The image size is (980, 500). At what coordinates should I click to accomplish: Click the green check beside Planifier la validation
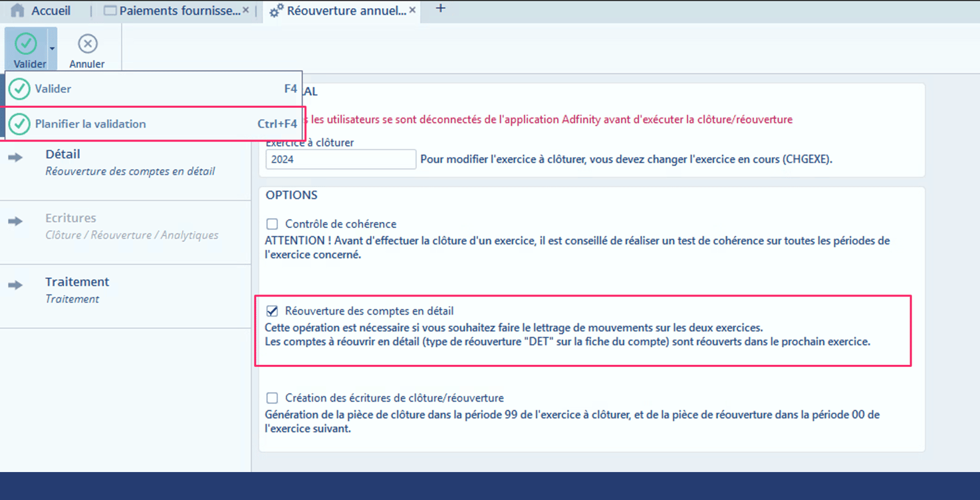pos(19,124)
